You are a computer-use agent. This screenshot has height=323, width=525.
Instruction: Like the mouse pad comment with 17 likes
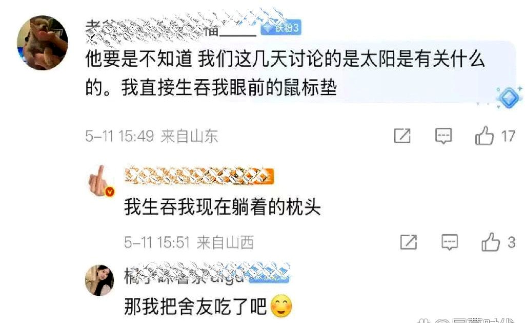[x=484, y=136]
